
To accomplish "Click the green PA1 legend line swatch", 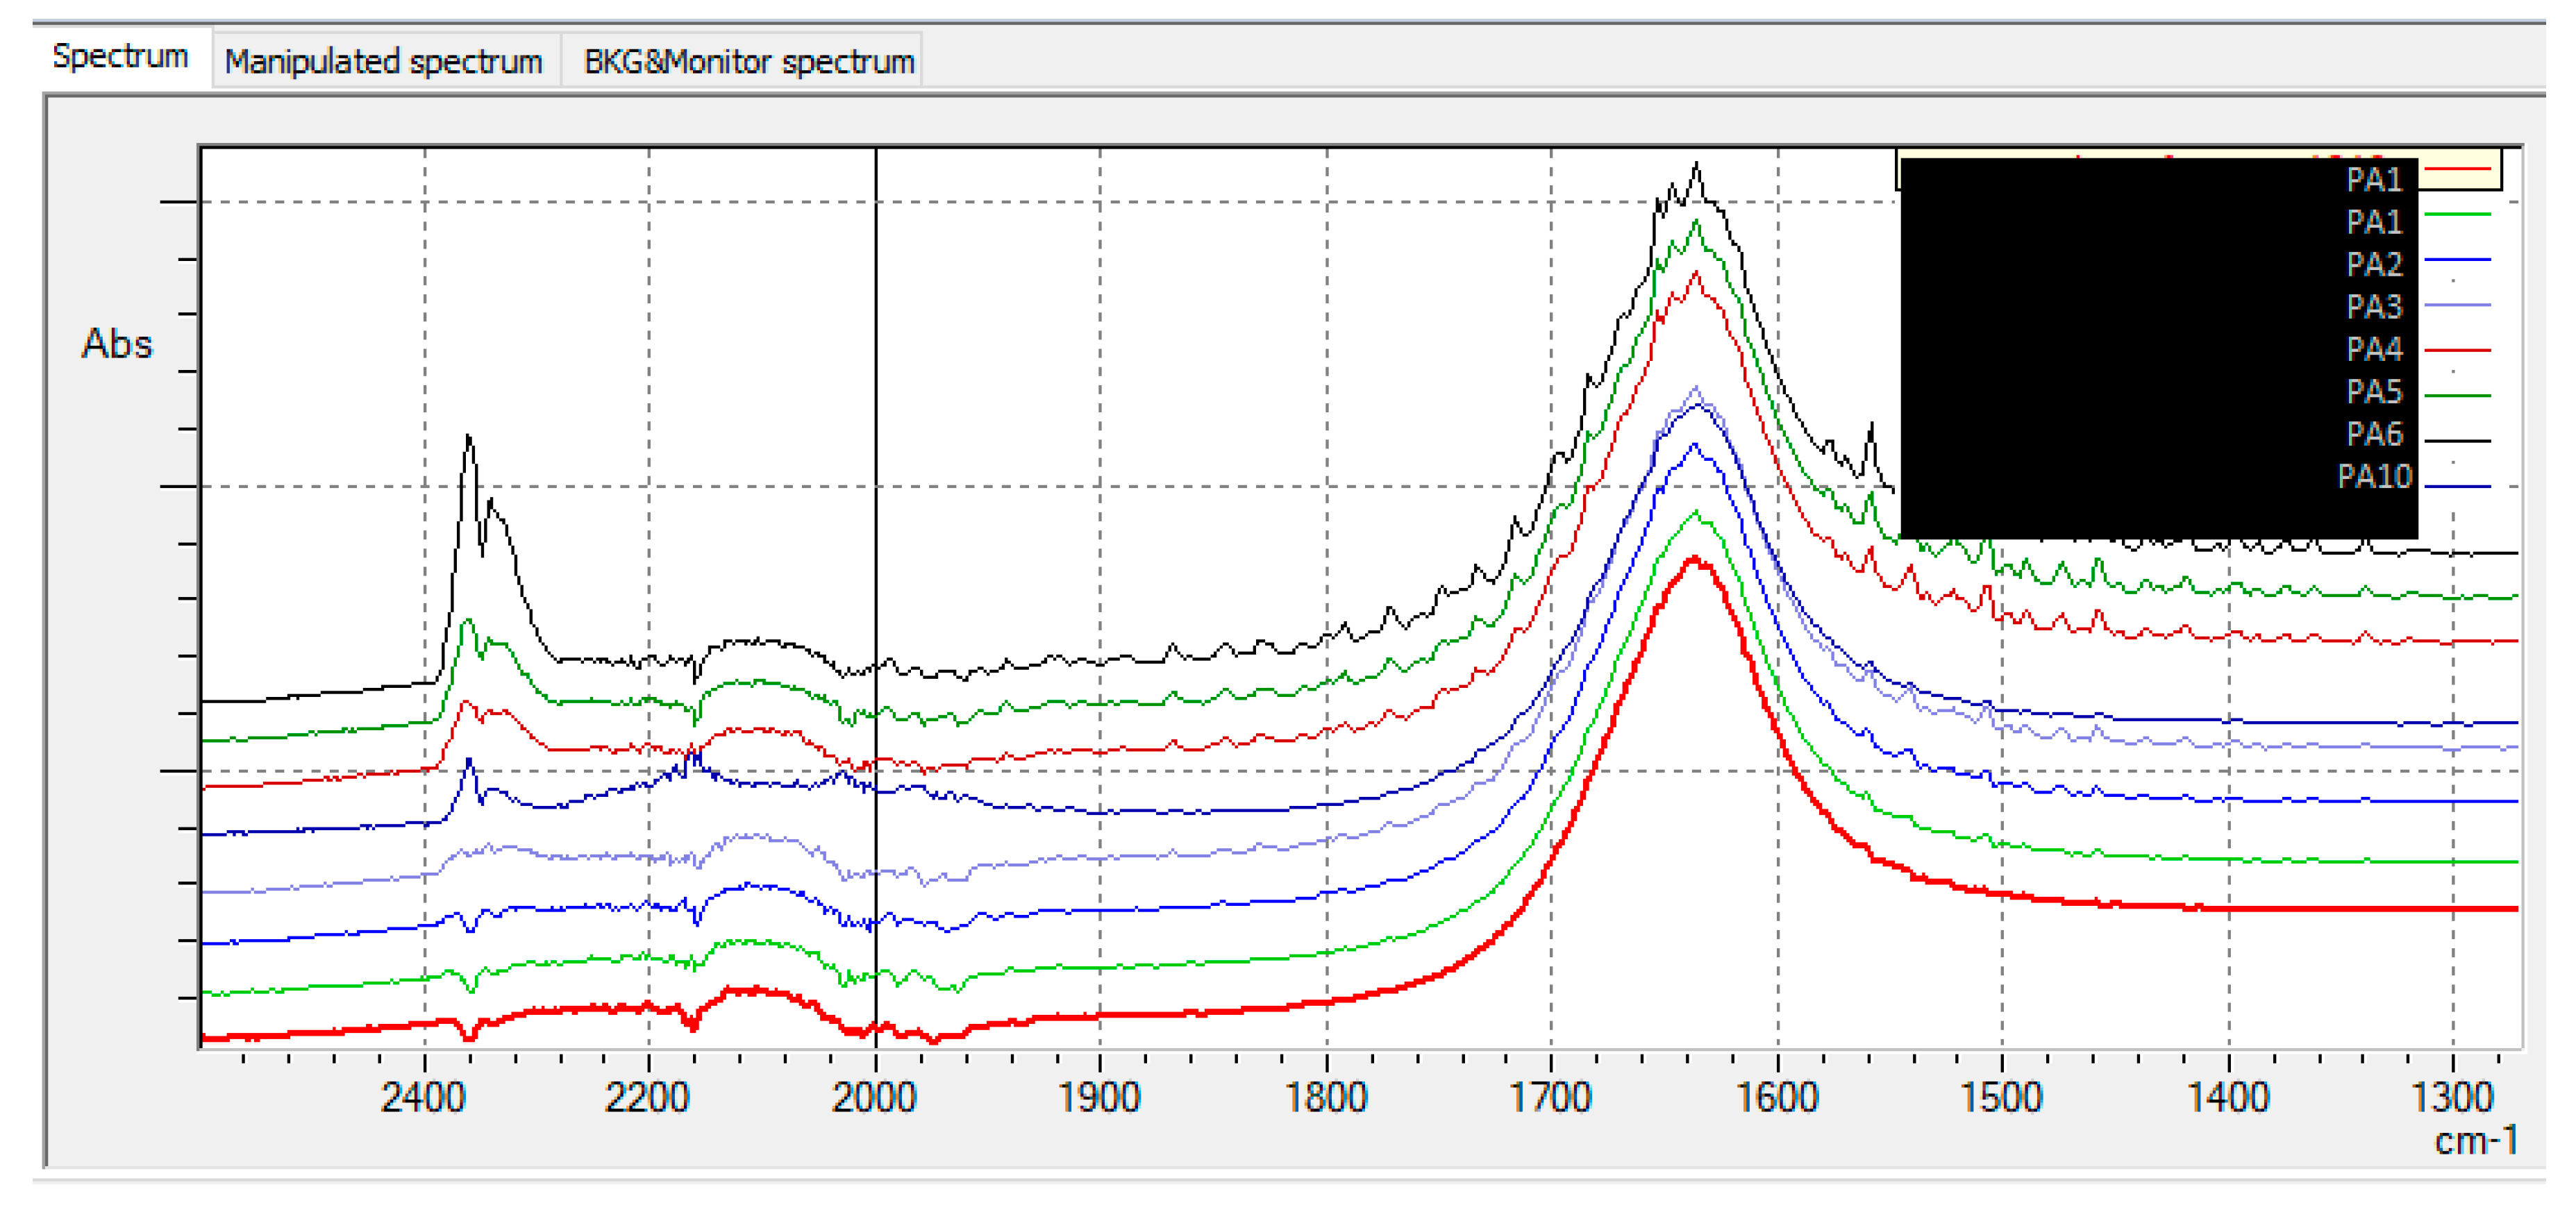I will (2457, 214).
